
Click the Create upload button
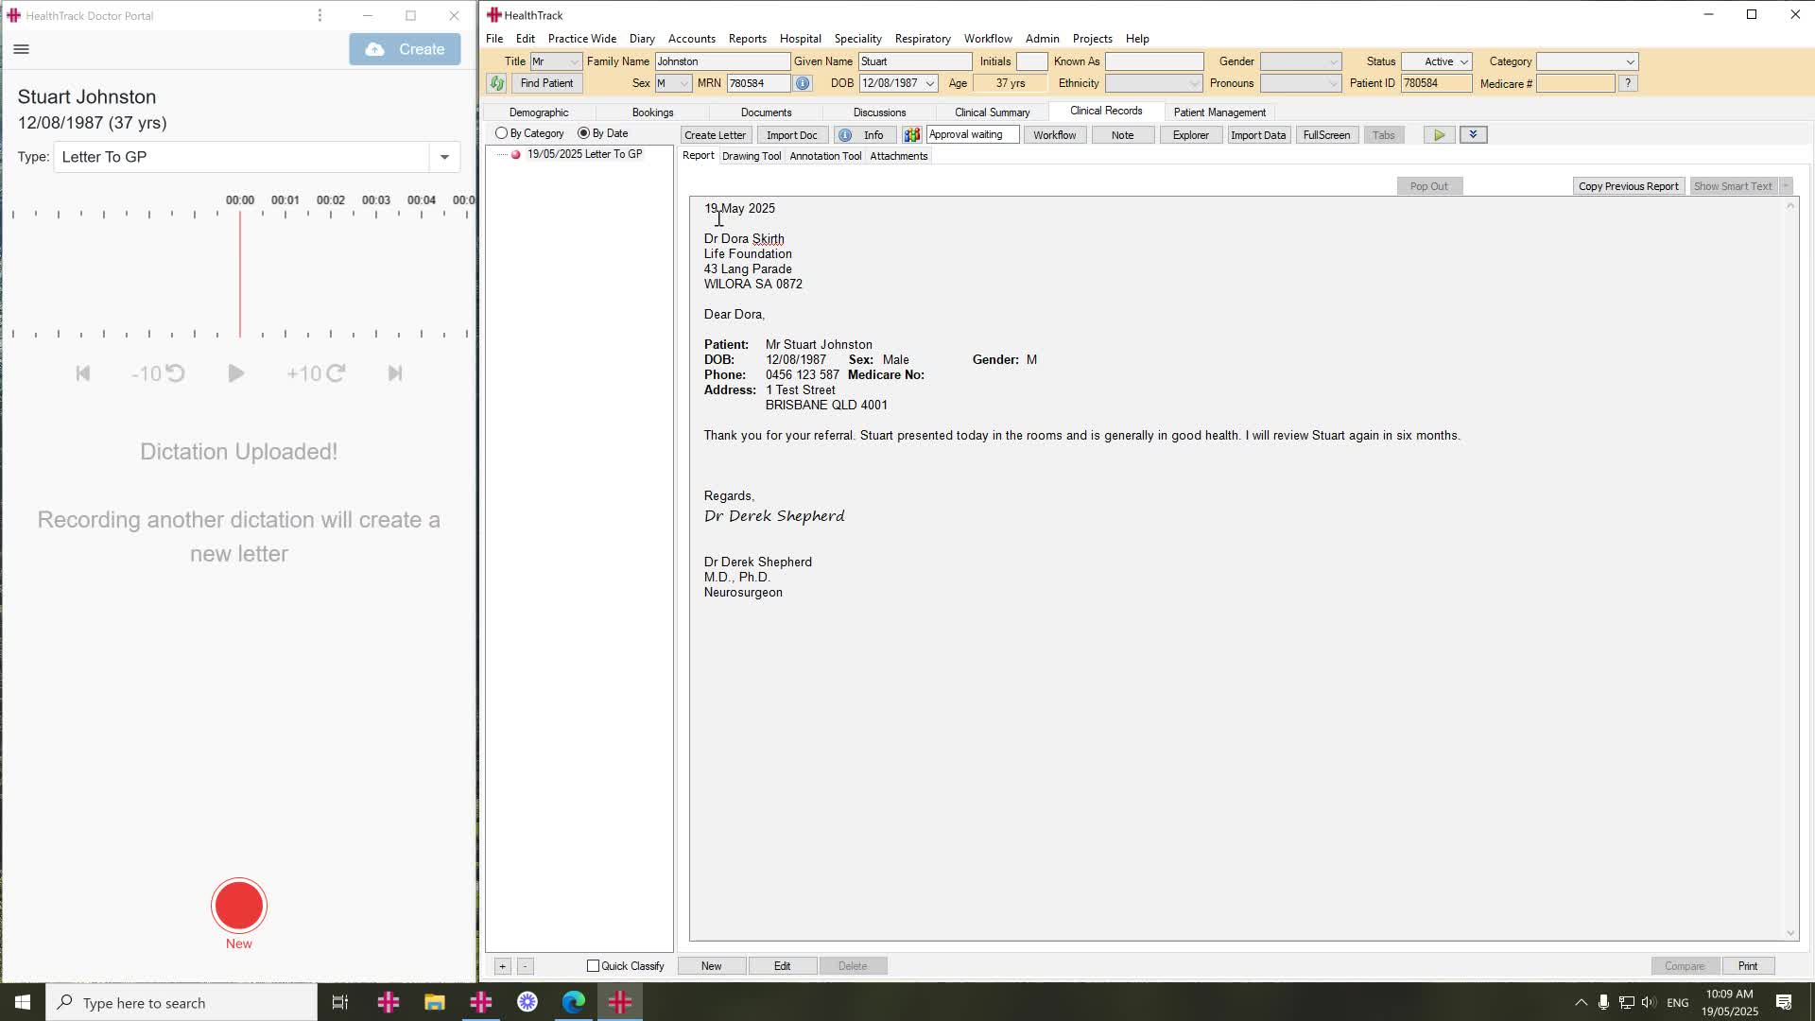pyautogui.click(x=405, y=49)
